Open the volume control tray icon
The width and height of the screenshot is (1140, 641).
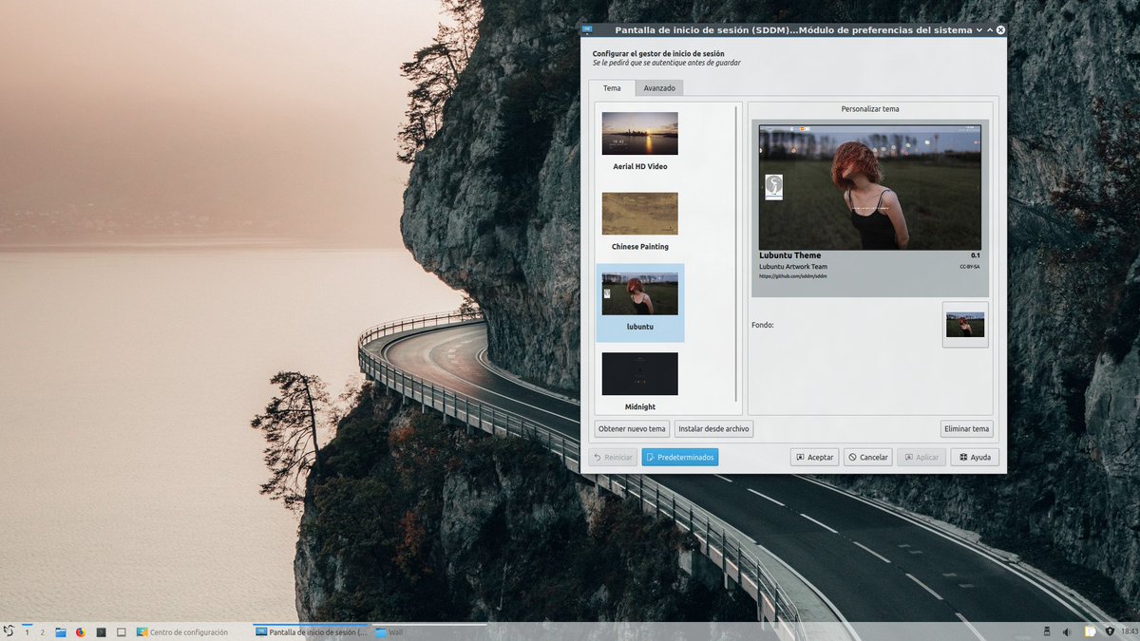tap(1066, 632)
